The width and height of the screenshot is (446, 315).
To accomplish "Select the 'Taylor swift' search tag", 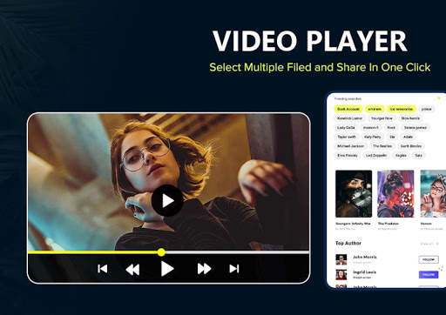I will pyautogui.click(x=347, y=137).
